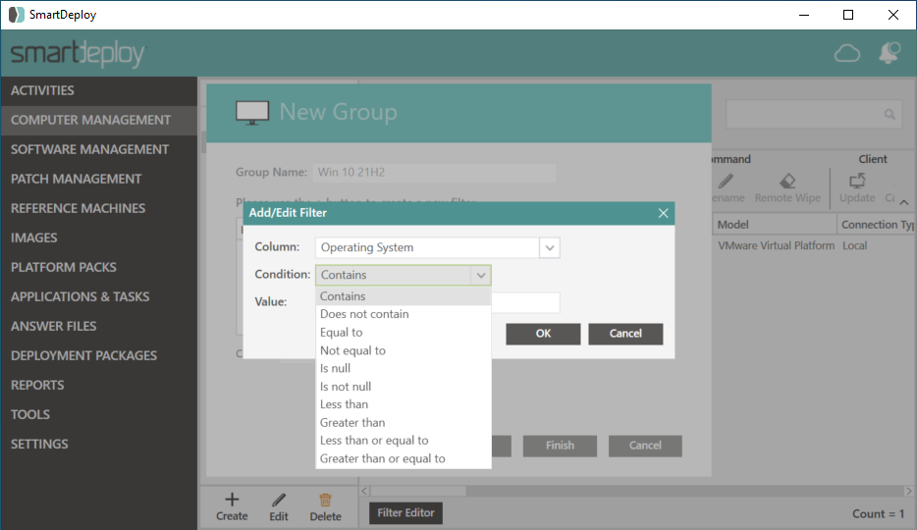Open Reference Machines section

[x=99, y=209]
